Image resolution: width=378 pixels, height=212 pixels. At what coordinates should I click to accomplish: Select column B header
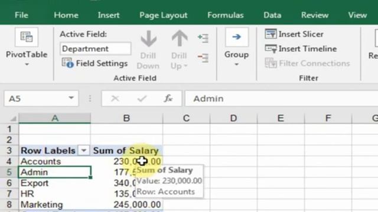(x=126, y=118)
